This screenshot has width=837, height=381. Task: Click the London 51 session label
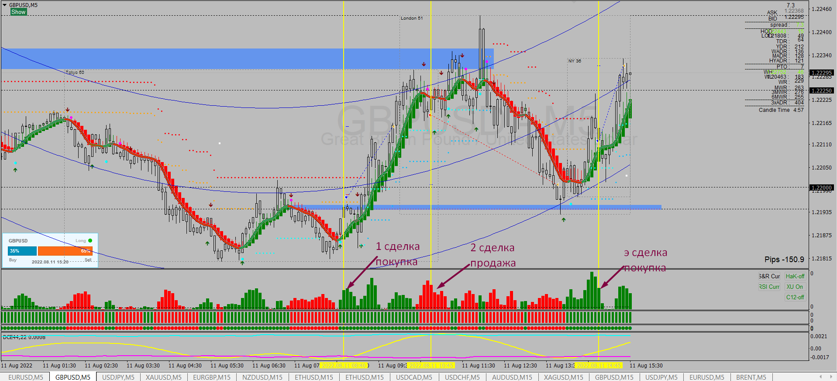[412, 18]
